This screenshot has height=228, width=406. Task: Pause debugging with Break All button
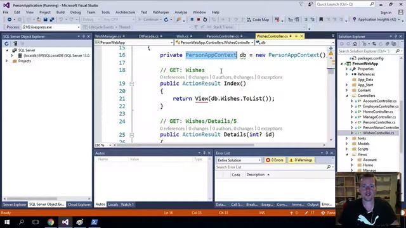[x=192, y=20]
